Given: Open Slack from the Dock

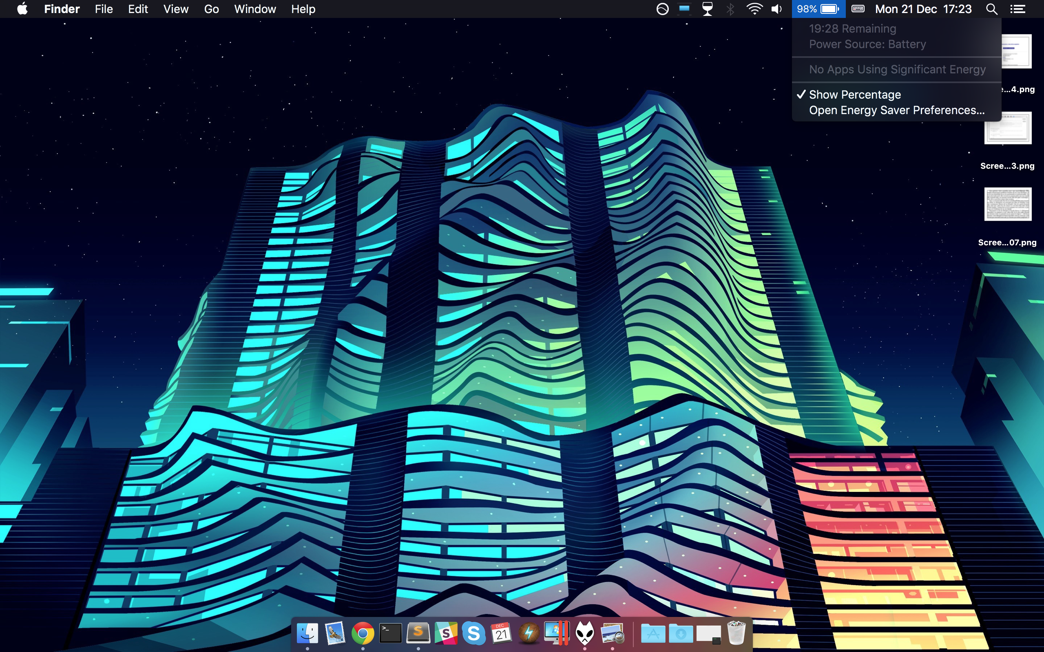Looking at the screenshot, I should (x=446, y=633).
